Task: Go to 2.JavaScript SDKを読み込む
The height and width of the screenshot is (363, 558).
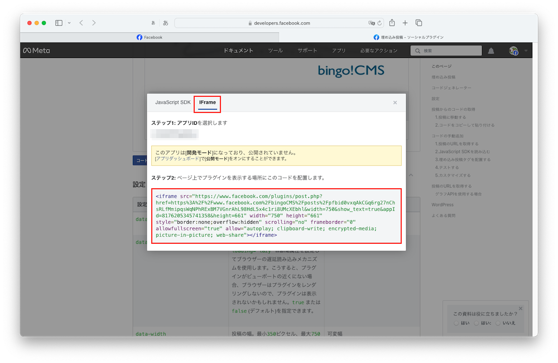Action: click(463, 151)
